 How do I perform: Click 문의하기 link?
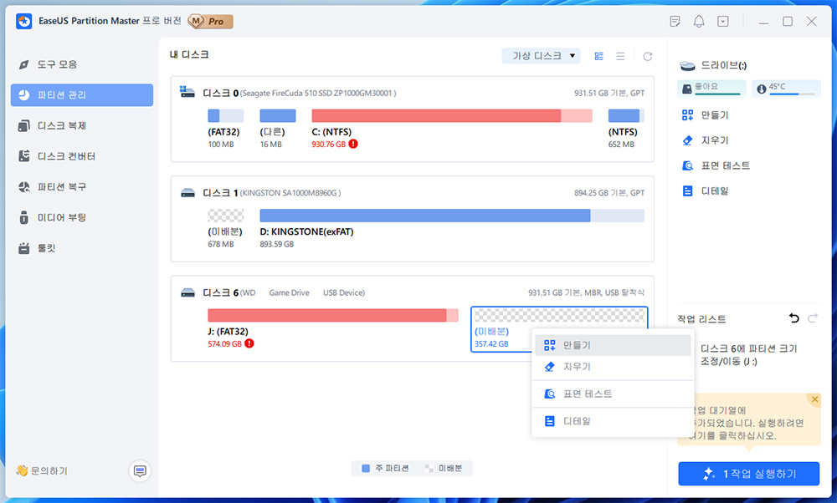click(42, 471)
